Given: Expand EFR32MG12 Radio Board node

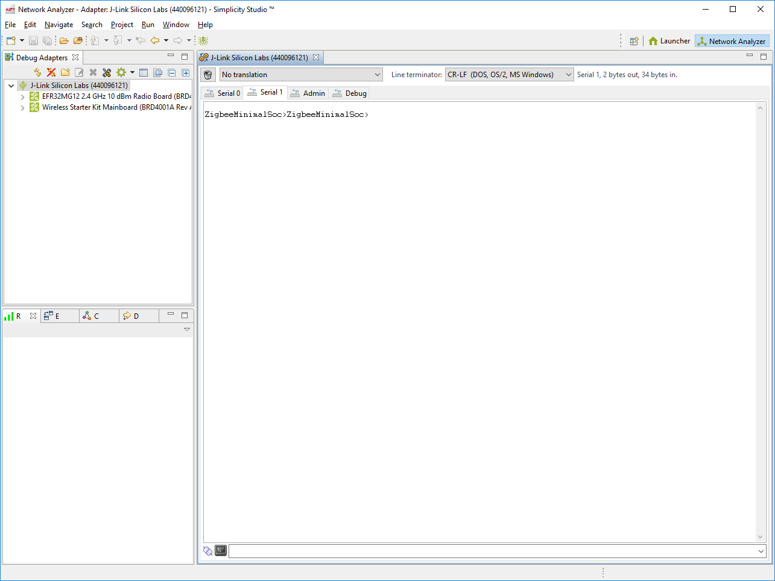Looking at the screenshot, I should [22, 96].
